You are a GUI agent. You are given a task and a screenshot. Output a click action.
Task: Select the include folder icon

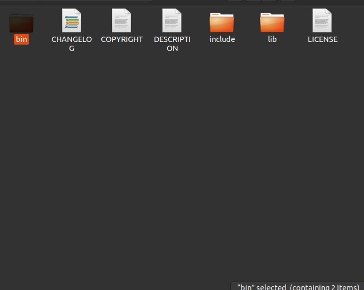coord(222,22)
